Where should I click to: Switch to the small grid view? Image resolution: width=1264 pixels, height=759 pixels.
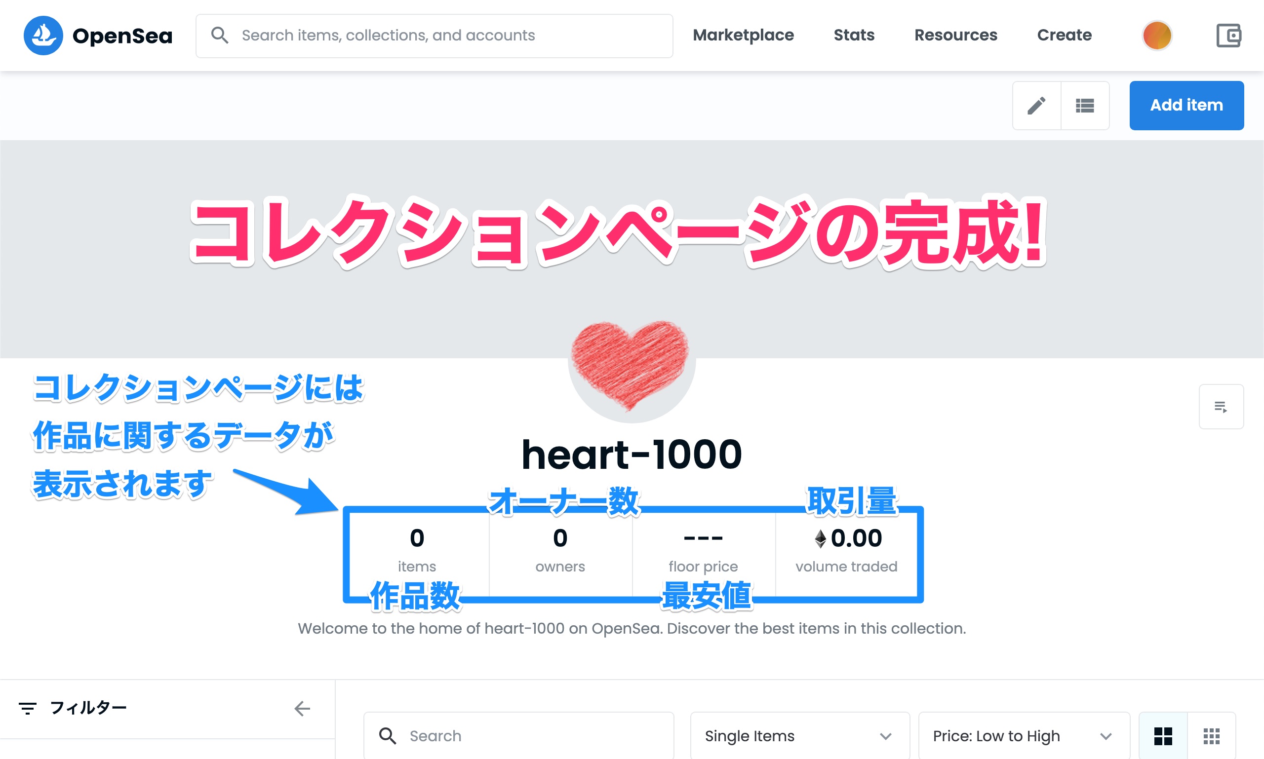coord(1211,736)
